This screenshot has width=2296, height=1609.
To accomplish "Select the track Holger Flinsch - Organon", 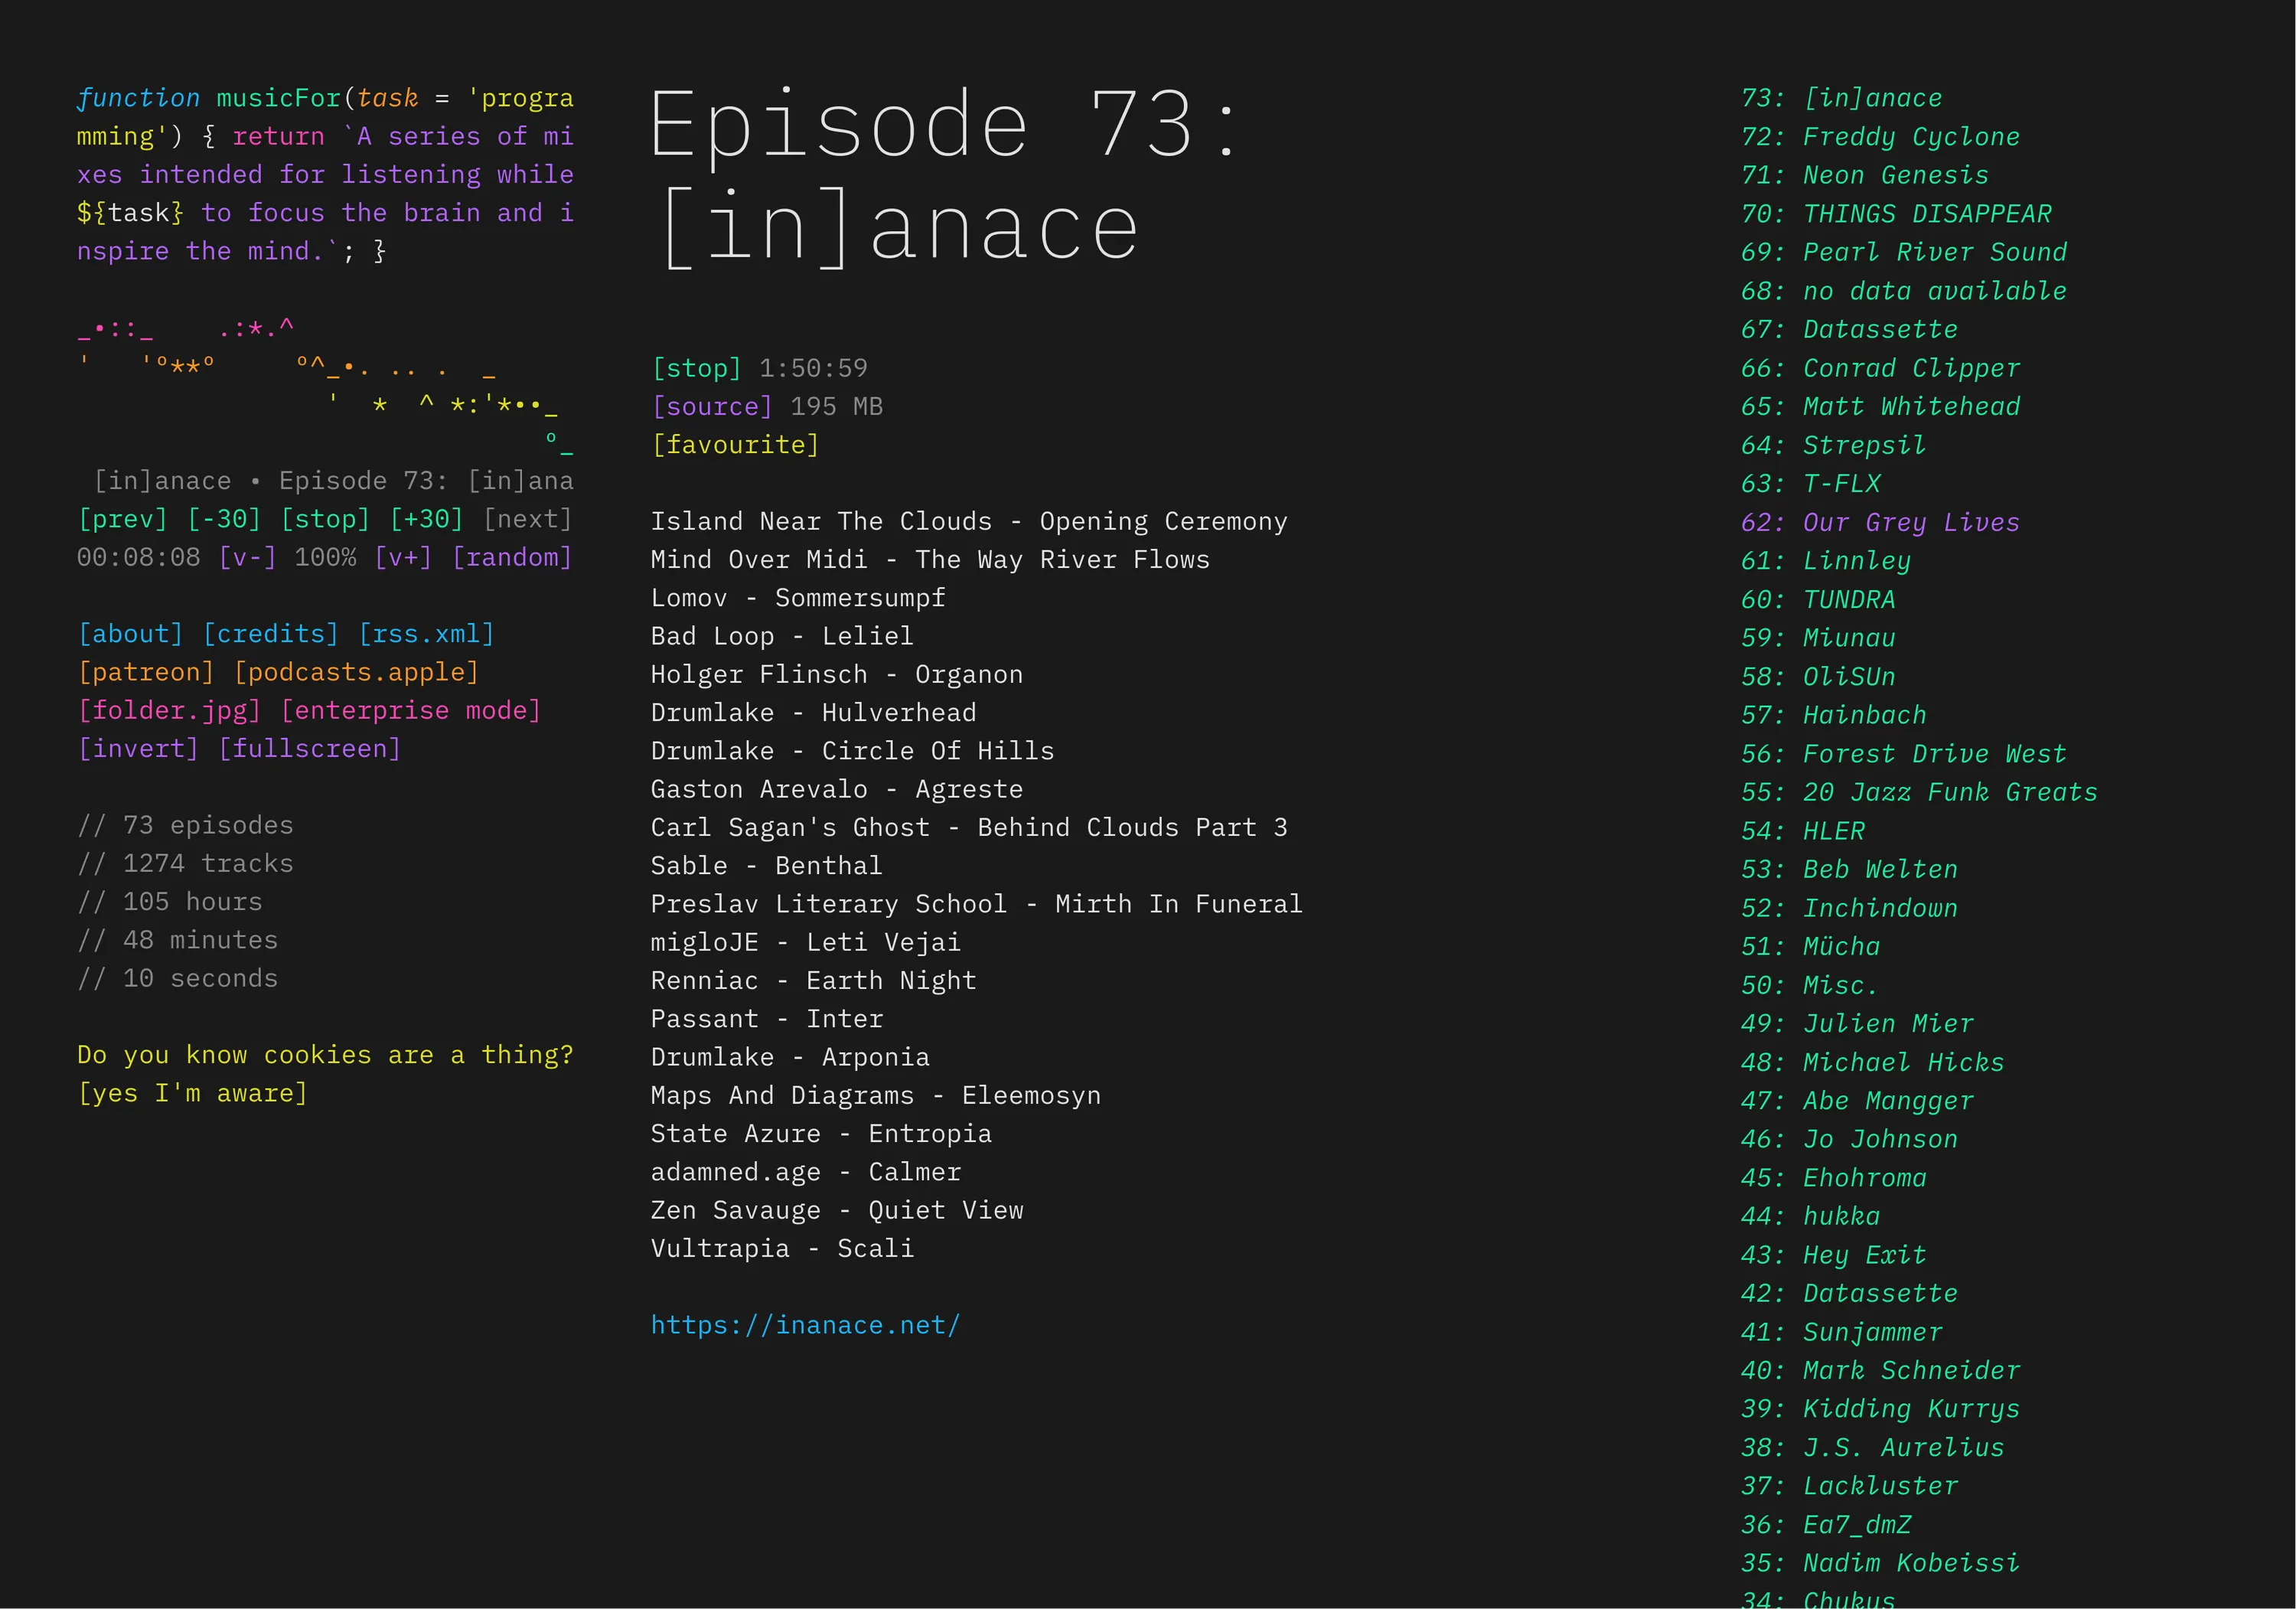I will [837, 674].
